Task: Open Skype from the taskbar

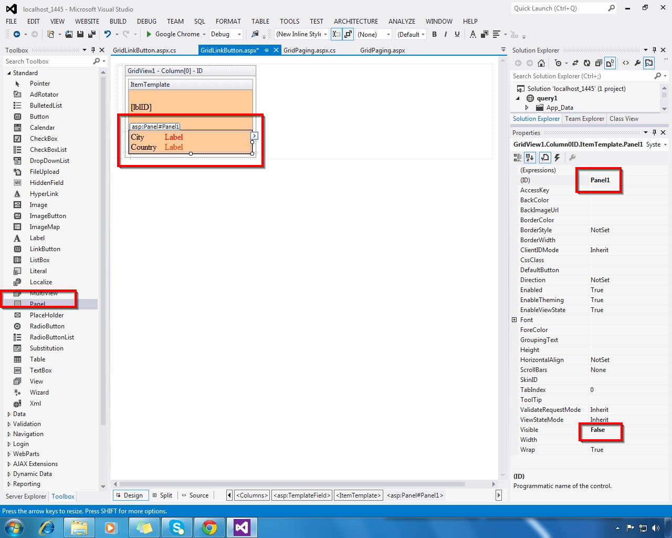Action: tap(177, 528)
